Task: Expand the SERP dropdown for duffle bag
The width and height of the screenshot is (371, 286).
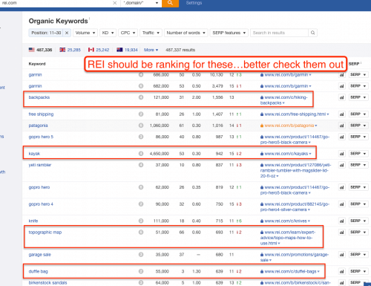Action: point(358,271)
